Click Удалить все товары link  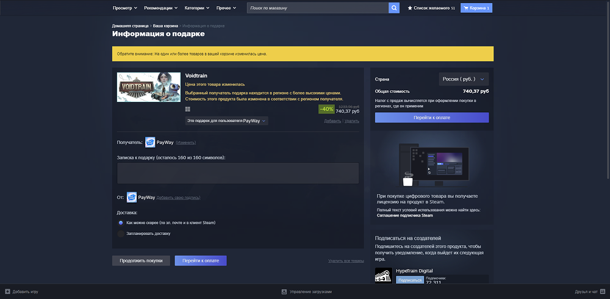[x=346, y=261]
